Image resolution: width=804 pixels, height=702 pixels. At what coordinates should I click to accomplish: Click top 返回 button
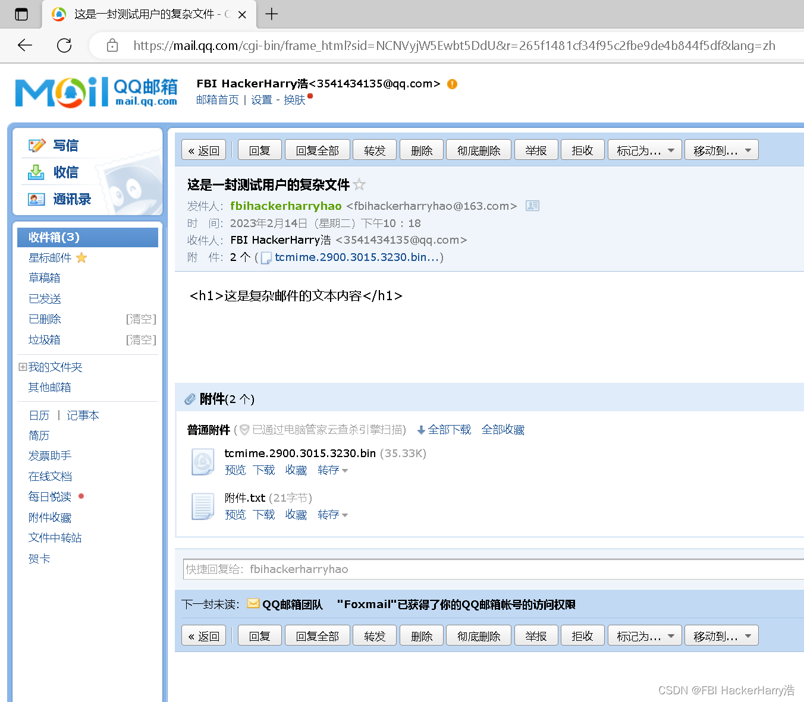pos(204,150)
